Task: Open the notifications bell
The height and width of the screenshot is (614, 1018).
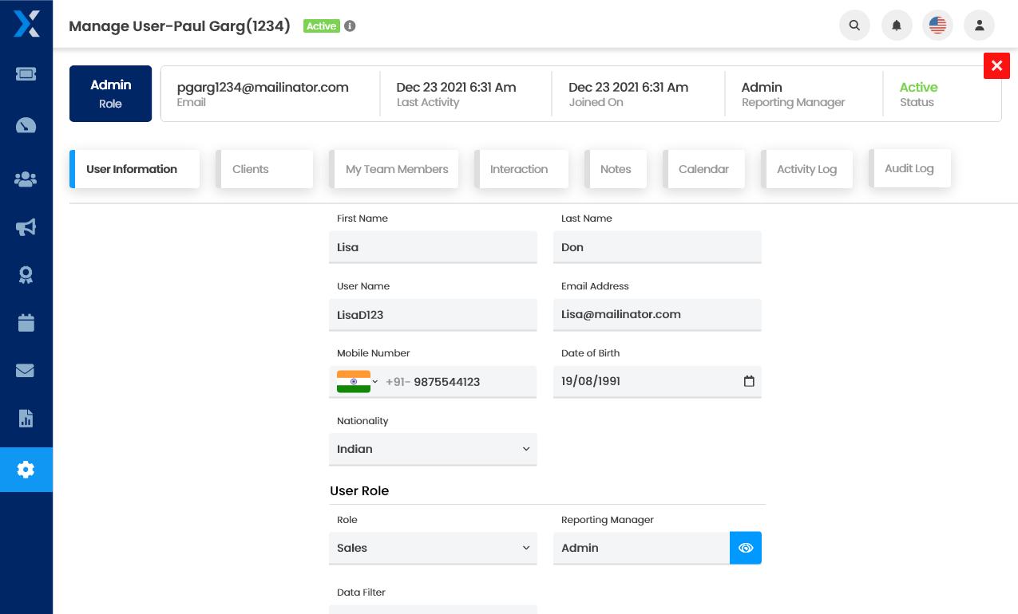Action: (896, 26)
